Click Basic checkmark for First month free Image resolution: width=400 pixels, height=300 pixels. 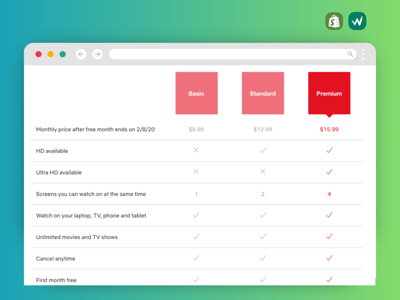click(196, 279)
